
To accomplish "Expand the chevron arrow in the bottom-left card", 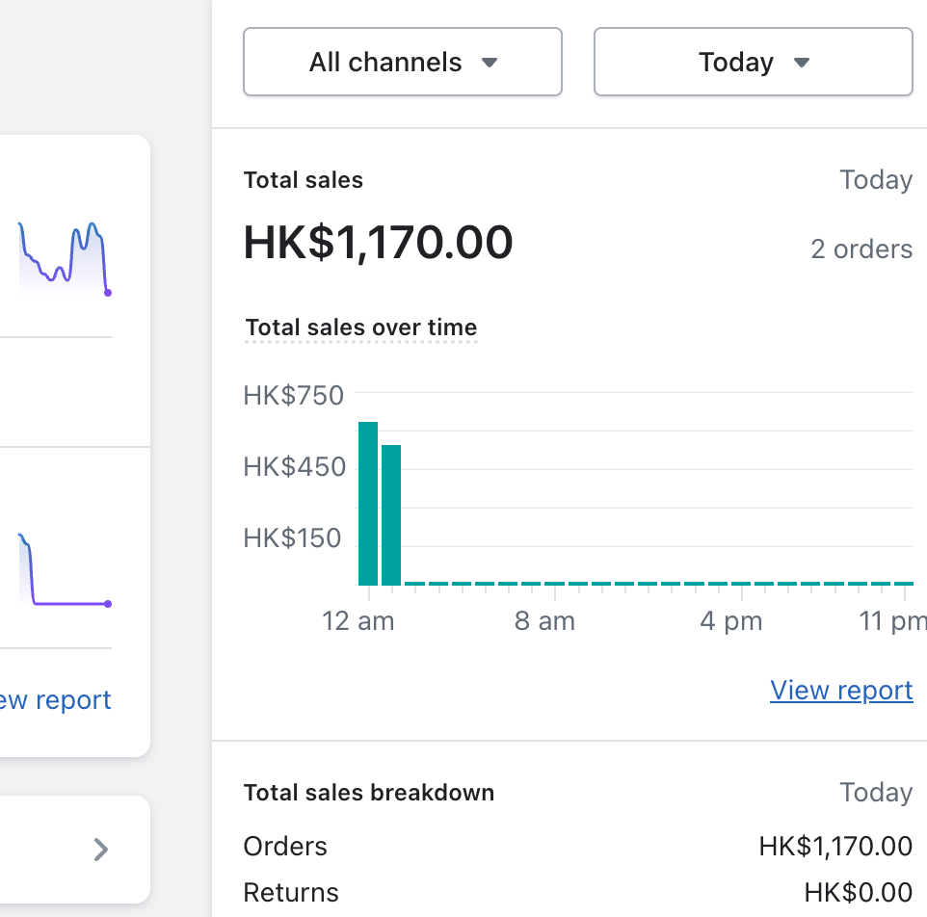I will pos(100,849).
